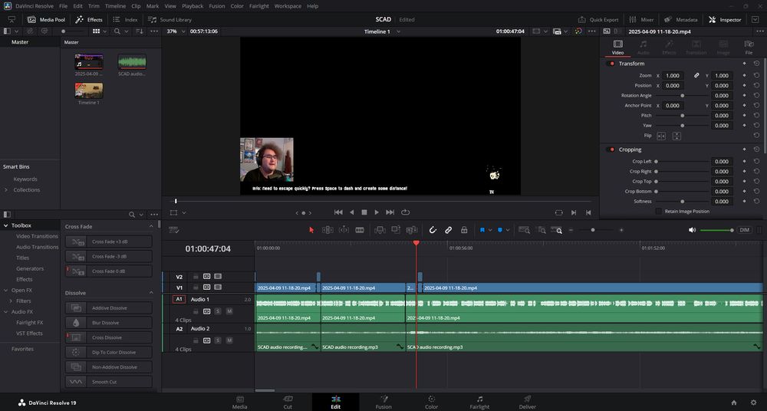
Task: Click the Replace Clip icon
Action: (x=412, y=230)
